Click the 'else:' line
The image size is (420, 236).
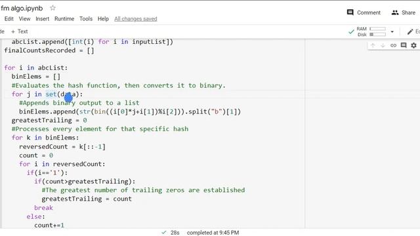click(36, 216)
